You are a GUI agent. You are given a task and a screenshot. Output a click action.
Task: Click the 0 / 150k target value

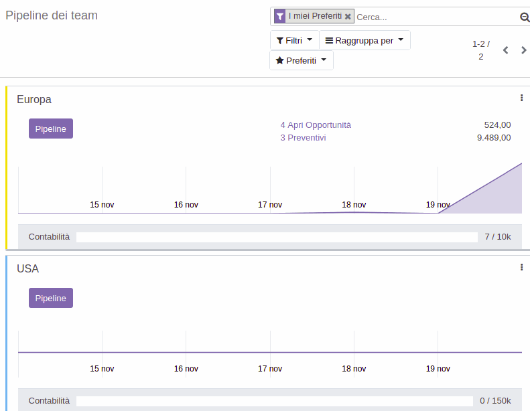[495, 401]
